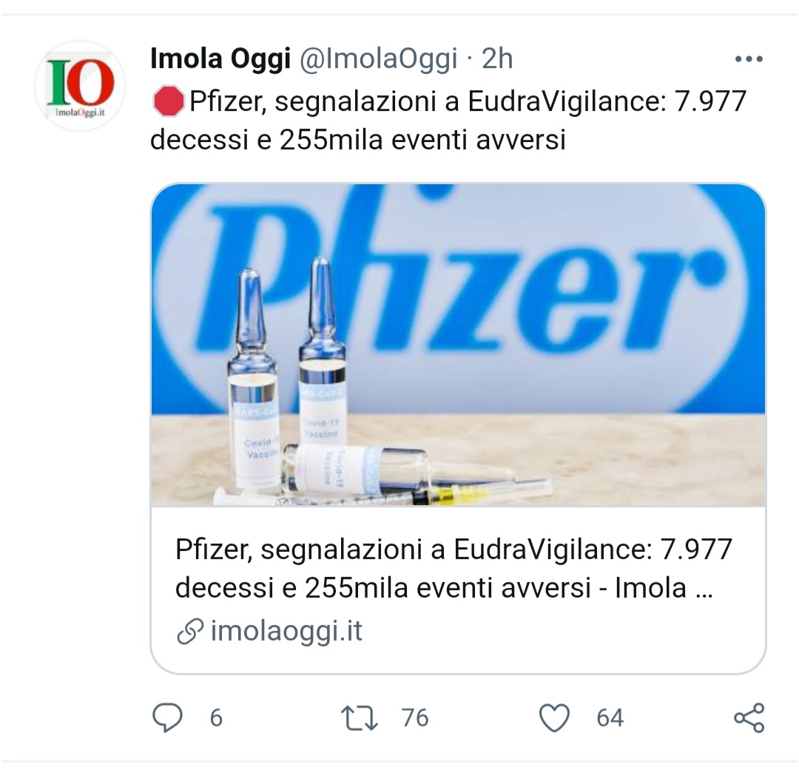Click the tweet text about 7.977 decessi
Viewport: 799px width, 773px height.
click(x=448, y=121)
